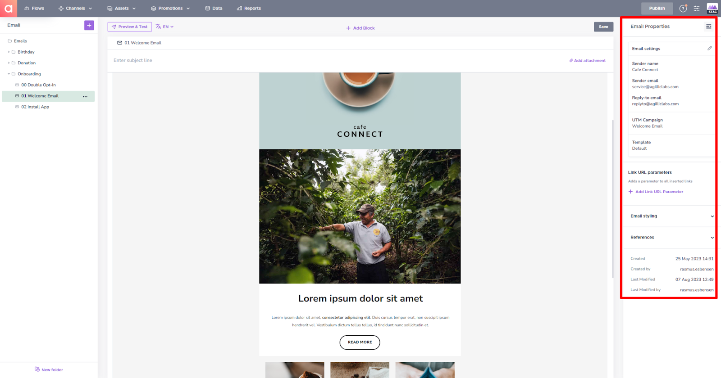This screenshot has height=378, width=721.
Task: Toggle the Email Properties panel icon
Action: point(708,27)
